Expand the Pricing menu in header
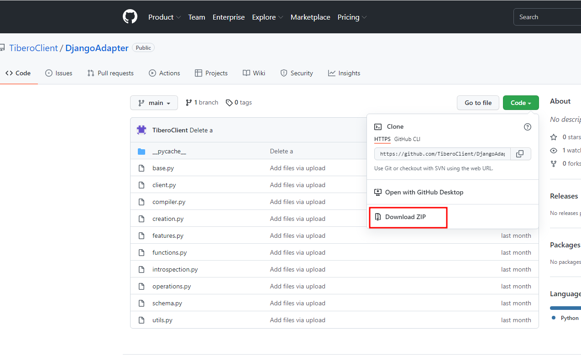Image resolution: width=581 pixels, height=361 pixels. (x=352, y=17)
